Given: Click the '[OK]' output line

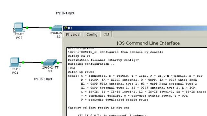Looking at the screenshot, I should [x=71, y=68].
